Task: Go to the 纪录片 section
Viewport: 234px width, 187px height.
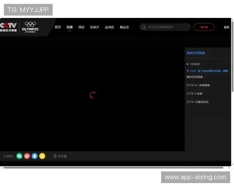Action: (94, 27)
